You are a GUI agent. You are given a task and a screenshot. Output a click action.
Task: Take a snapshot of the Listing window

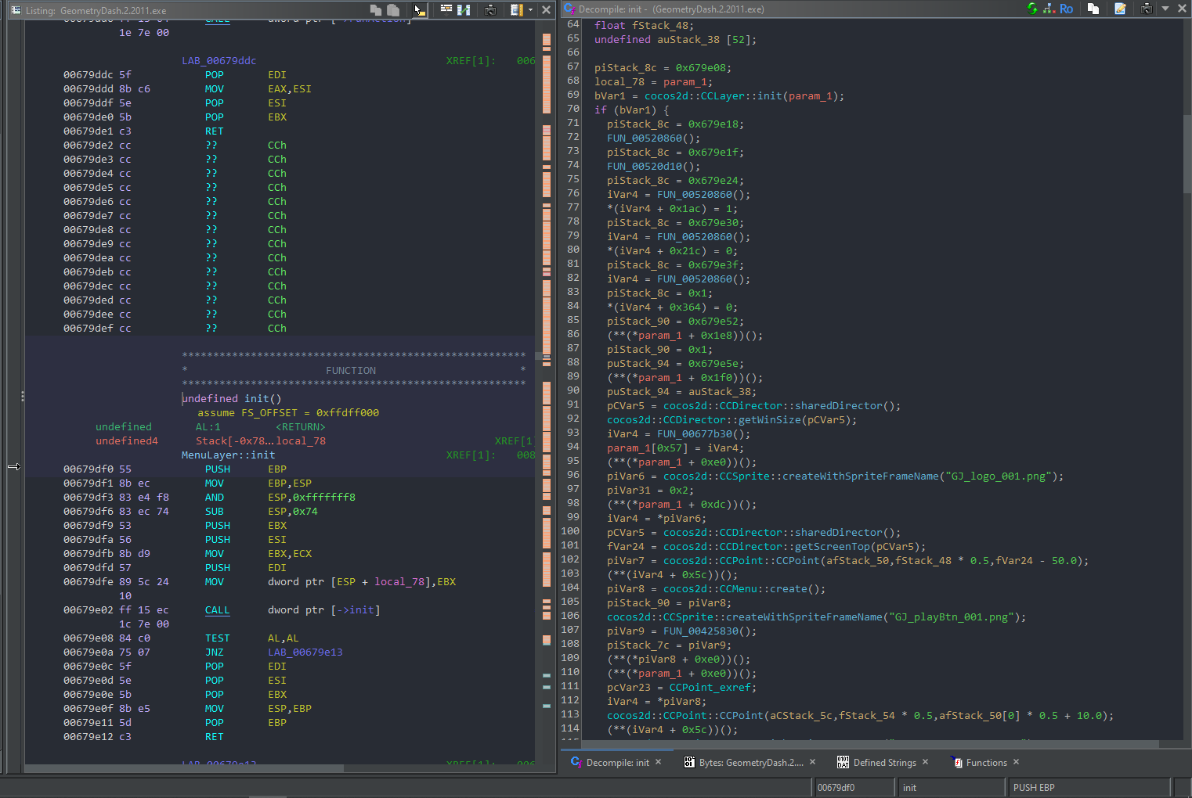pyautogui.click(x=490, y=9)
